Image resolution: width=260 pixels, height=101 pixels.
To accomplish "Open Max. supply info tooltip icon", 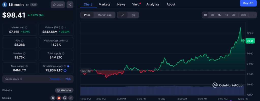I will [x=26, y=66].
